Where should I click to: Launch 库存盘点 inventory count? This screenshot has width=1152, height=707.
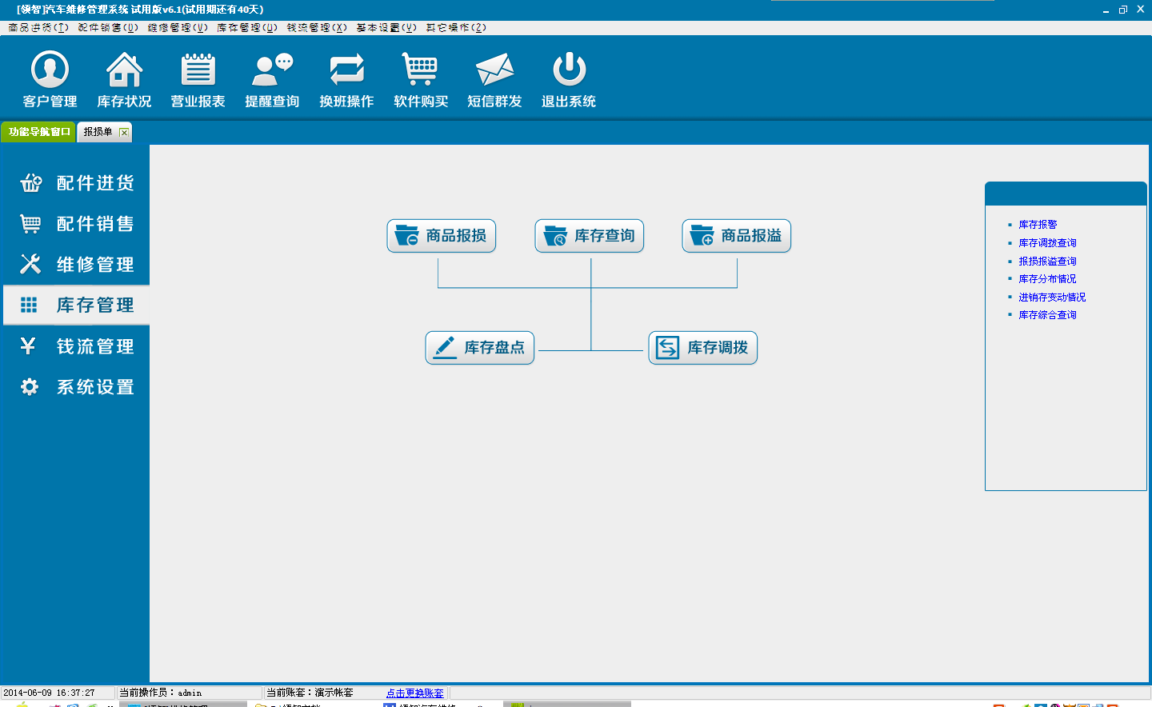pyautogui.click(x=480, y=348)
